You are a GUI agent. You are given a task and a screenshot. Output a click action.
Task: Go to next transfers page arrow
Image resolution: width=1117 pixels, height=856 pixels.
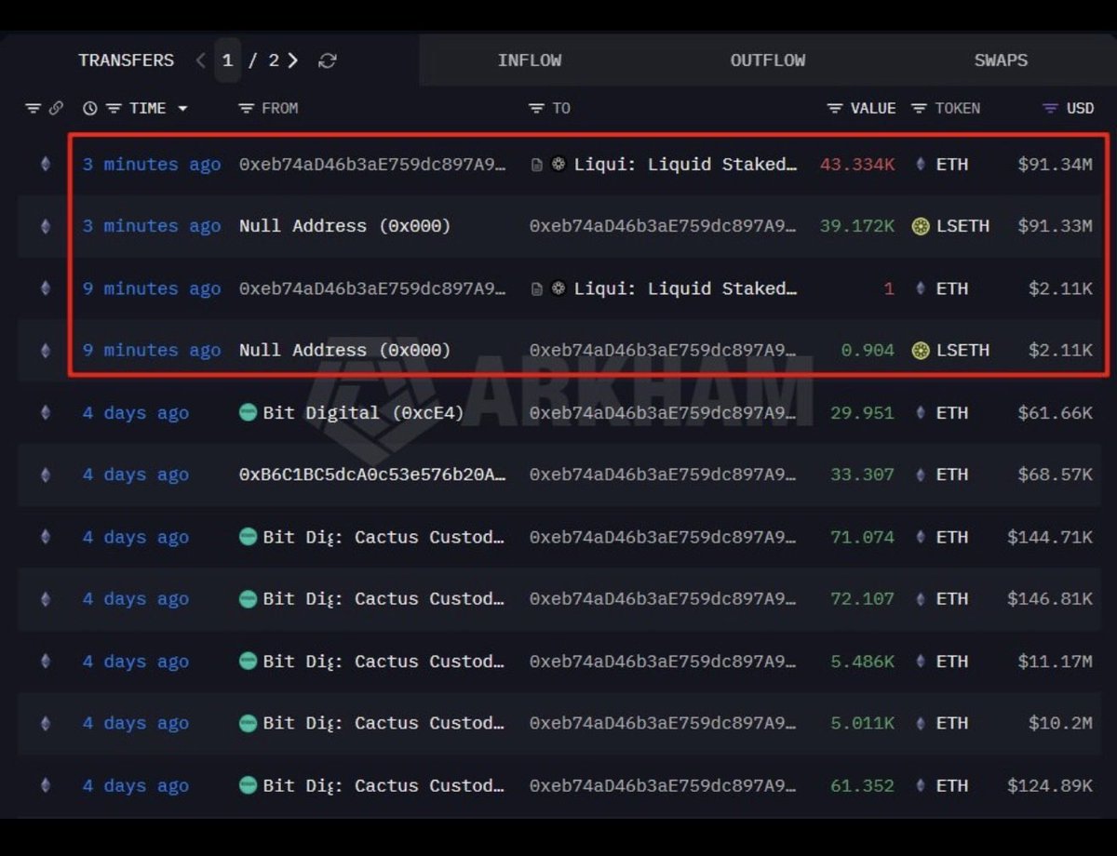coord(292,60)
